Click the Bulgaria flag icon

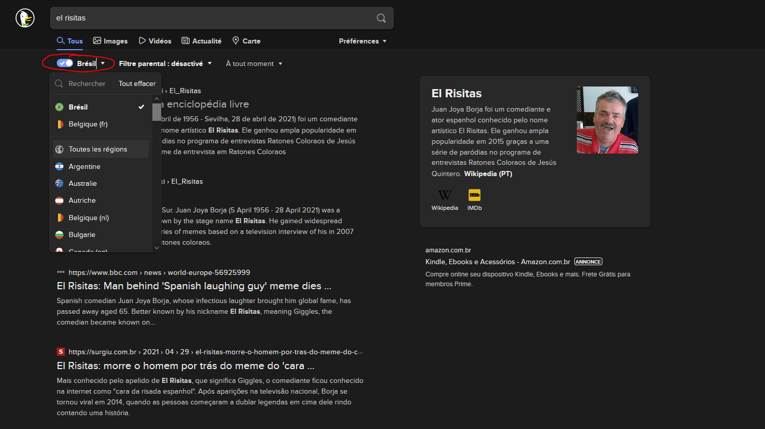tap(59, 234)
